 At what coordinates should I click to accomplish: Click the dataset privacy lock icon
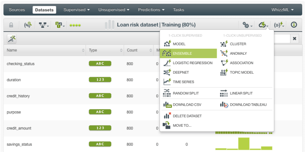tap(11, 25)
